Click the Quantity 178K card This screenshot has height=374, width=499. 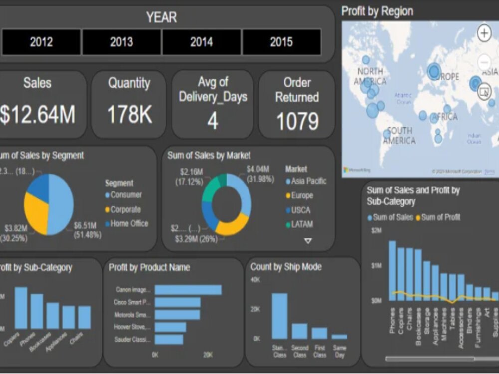pos(129,104)
